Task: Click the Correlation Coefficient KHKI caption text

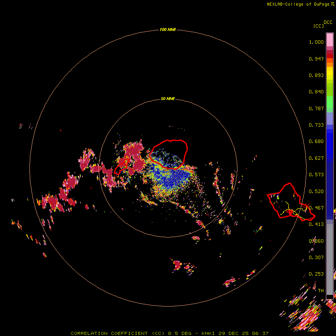Action: [x=169, y=333]
